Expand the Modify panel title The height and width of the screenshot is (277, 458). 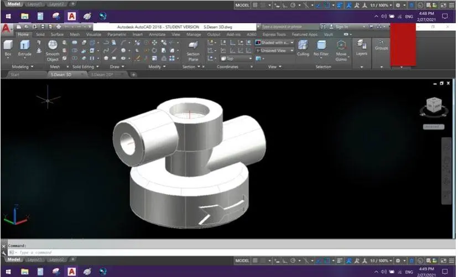click(x=157, y=67)
